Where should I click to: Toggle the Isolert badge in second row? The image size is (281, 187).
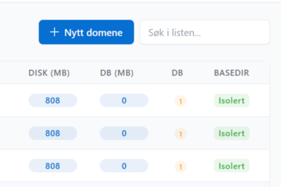pyautogui.click(x=232, y=133)
